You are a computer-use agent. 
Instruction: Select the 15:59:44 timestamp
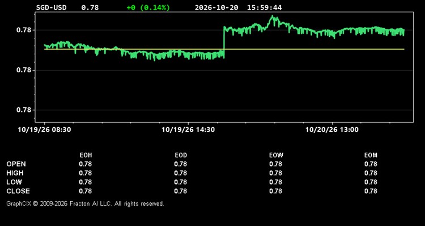tap(264, 7)
